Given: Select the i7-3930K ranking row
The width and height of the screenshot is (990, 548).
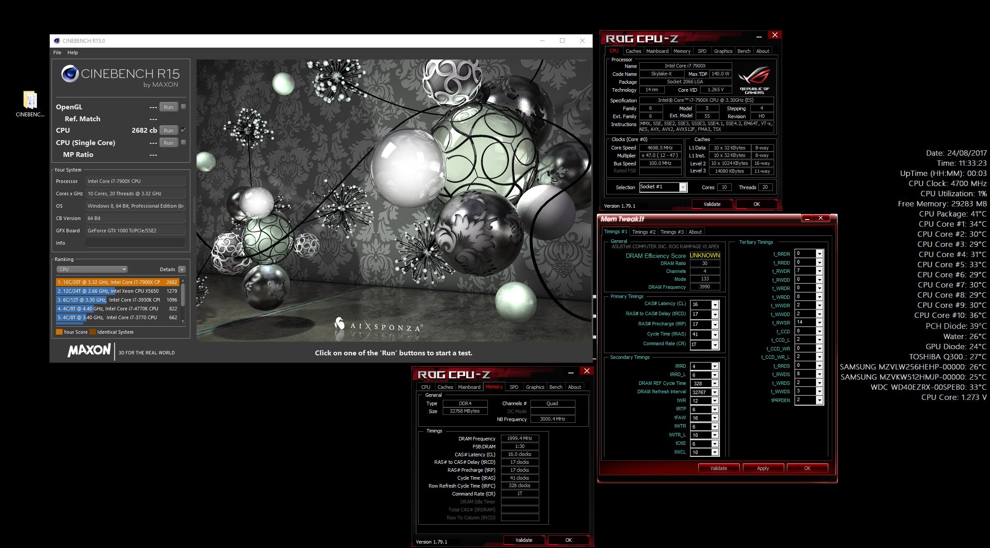Looking at the screenshot, I should [x=117, y=300].
